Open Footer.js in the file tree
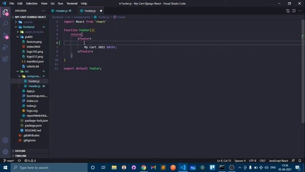Image resolution: width=305 pixels, height=172 pixels. pyautogui.click(x=34, y=81)
